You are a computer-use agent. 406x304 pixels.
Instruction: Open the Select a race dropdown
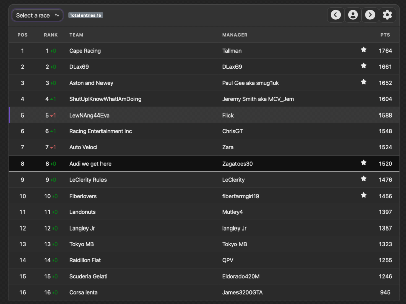pos(38,15)
